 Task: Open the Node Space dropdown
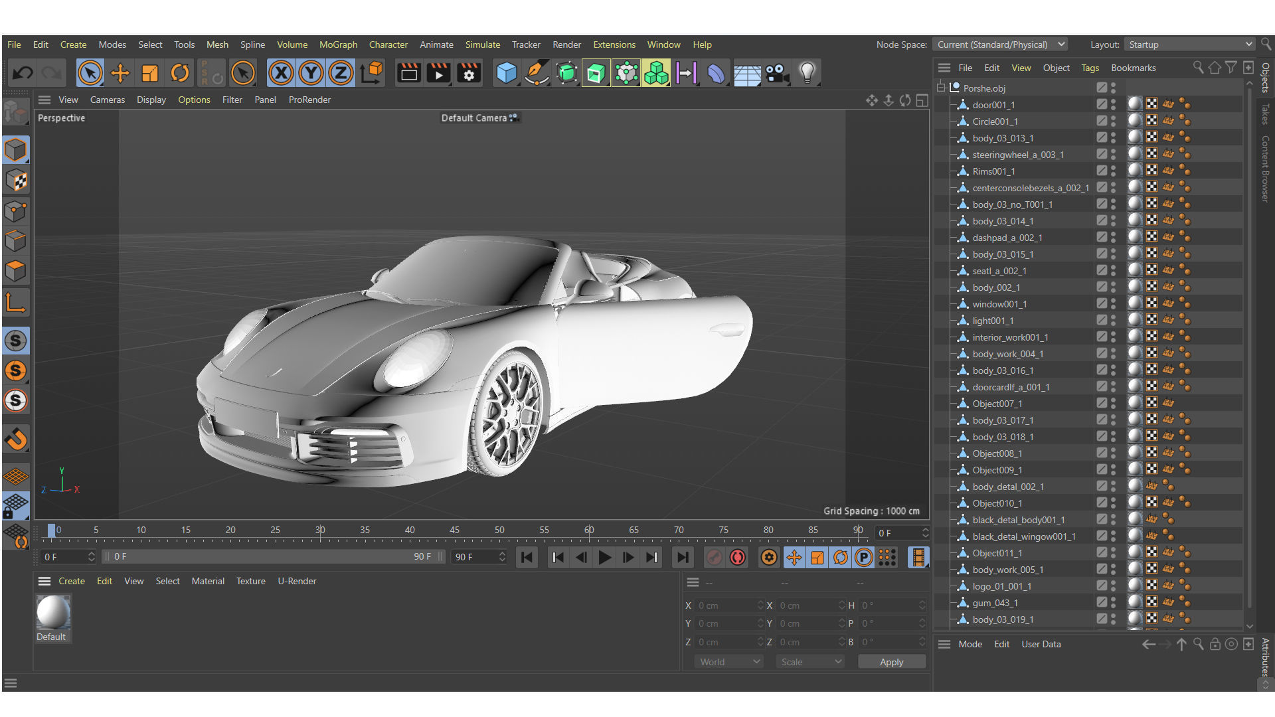point(999,44)
